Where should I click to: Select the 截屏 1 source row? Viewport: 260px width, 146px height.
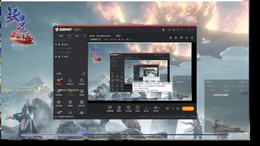tap(71, 56)
